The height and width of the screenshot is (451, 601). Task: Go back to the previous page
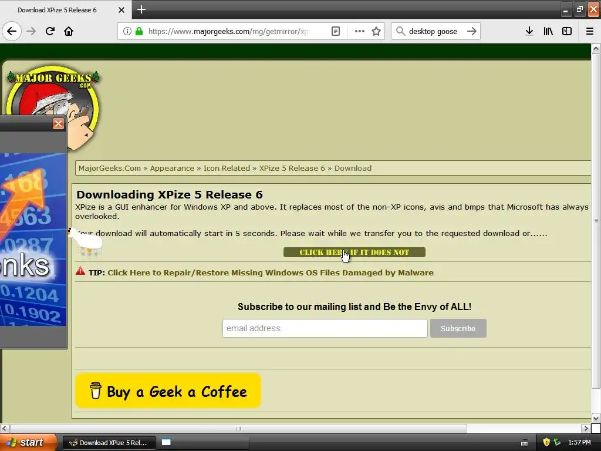[x=12, y=31]
